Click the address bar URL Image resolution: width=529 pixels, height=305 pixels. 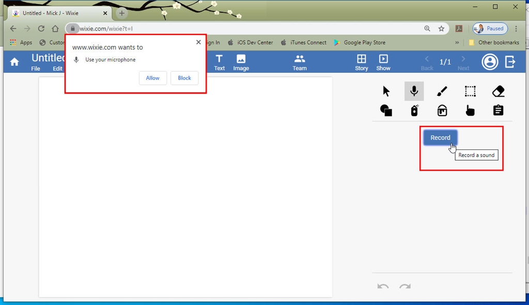tap(106, 29)
